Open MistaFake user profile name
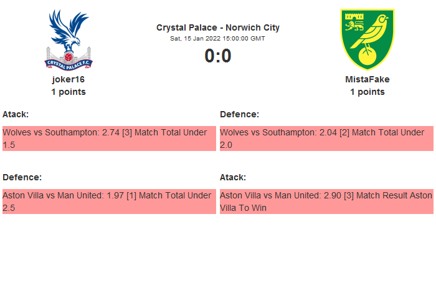This screenshot has height=287, width=436. click(367, 79)
